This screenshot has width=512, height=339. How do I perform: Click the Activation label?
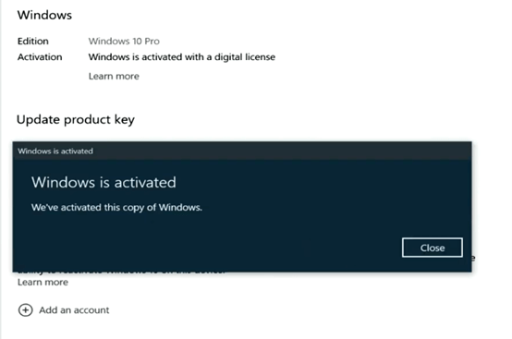[40, 57]
